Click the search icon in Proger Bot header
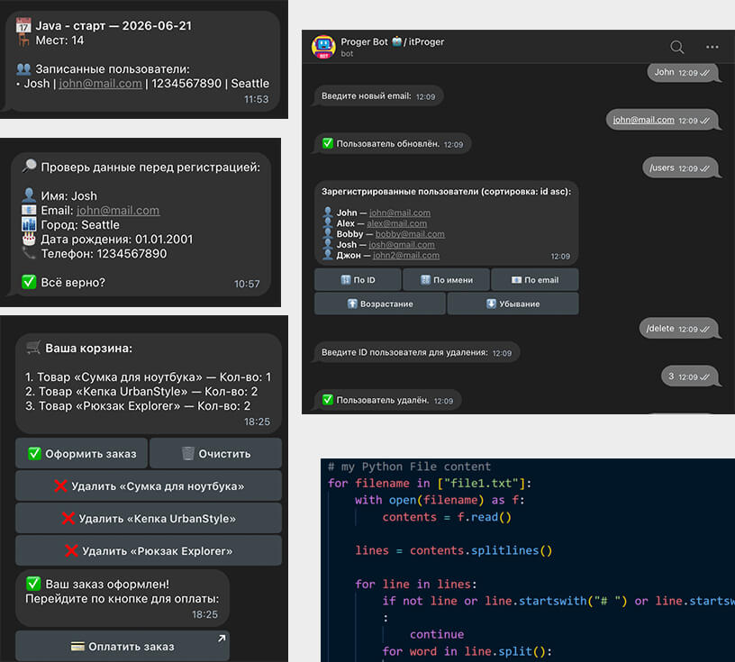Image resolution: width=735 pixels, height=662 pixels. click(676, 47)
